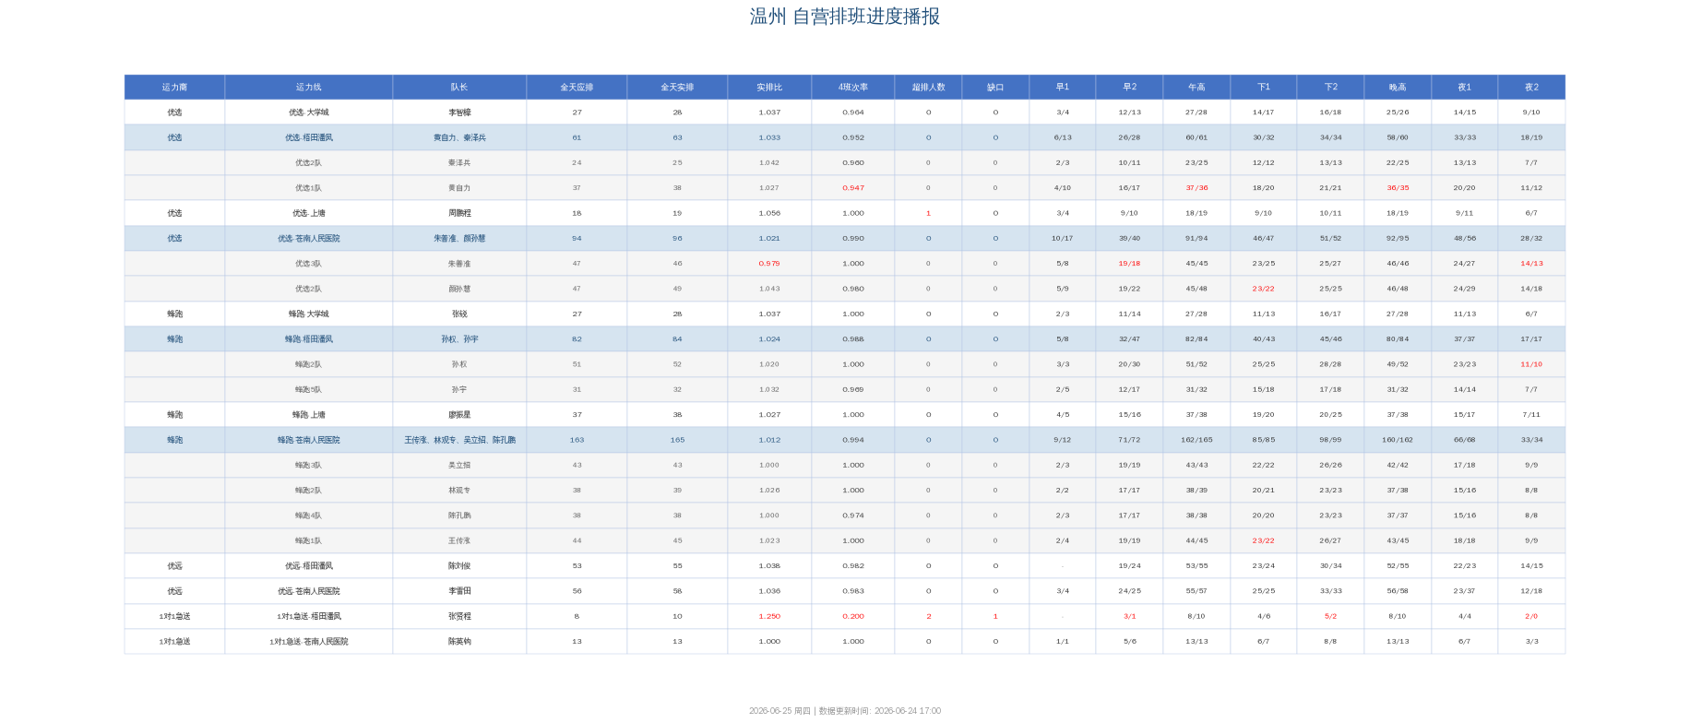Image resolution: width=1690 pixels, height=723 pixels.
Task: Select the 队长 column header
Action: 459,87
